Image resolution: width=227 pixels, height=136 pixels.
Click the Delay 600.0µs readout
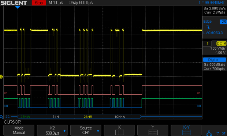point(81,3)
